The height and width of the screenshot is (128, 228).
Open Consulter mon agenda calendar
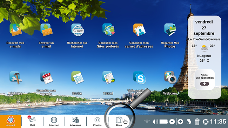47,78
